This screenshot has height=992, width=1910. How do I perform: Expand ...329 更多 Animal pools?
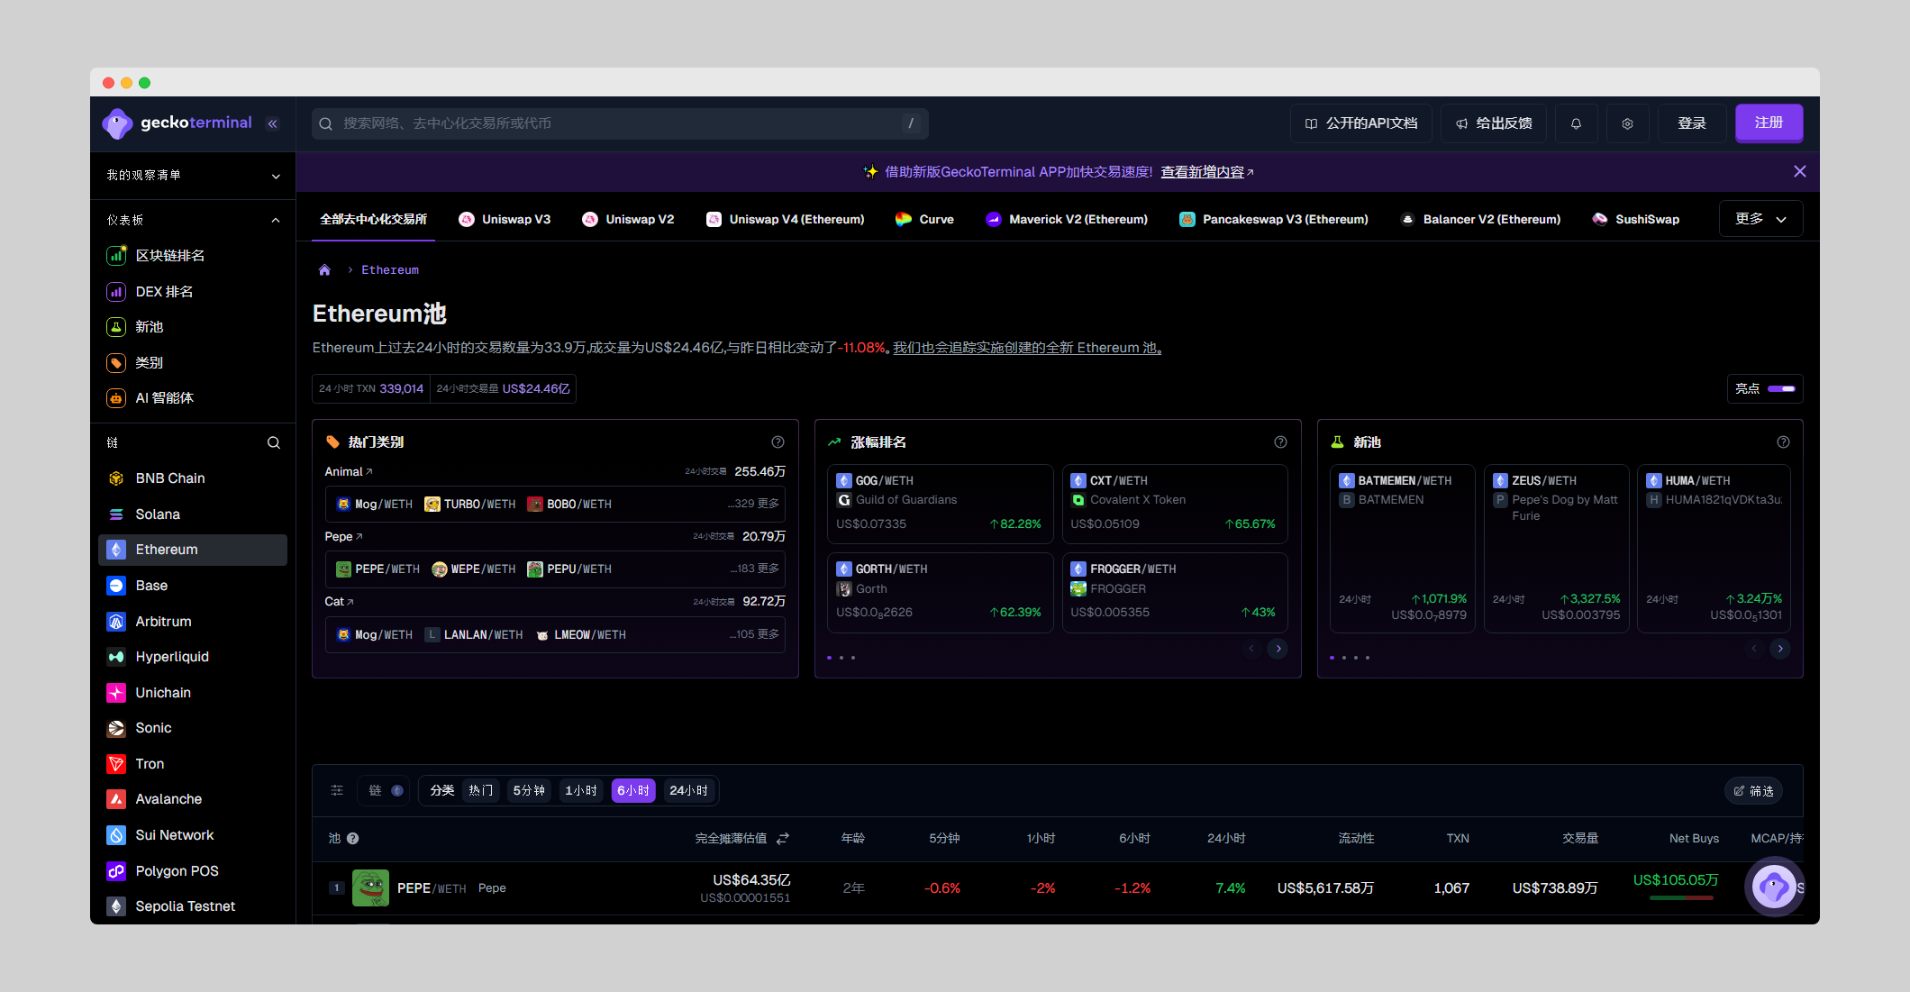(754, 504)
